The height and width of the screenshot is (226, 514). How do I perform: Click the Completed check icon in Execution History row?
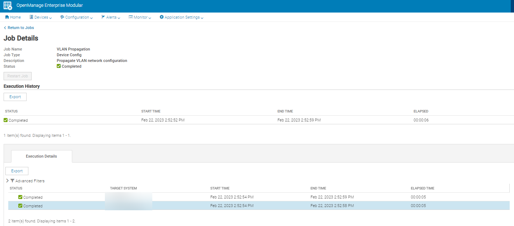tap(6, 120)
